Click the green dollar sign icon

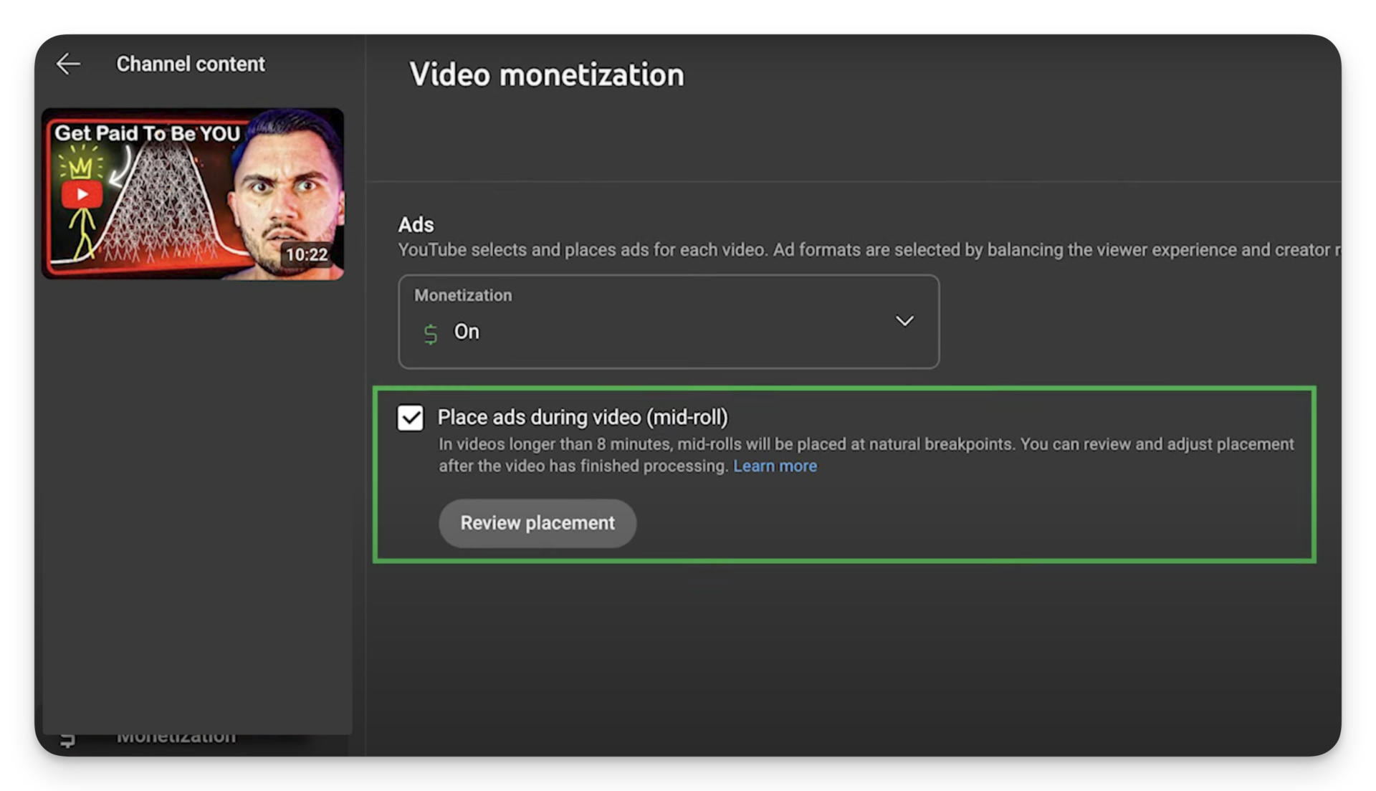click(x=430, y=333)
